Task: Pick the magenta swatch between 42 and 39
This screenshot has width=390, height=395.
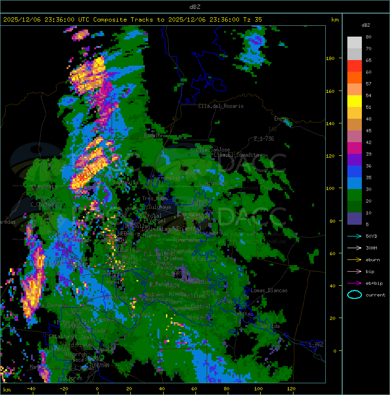Action: coord(354,148)
